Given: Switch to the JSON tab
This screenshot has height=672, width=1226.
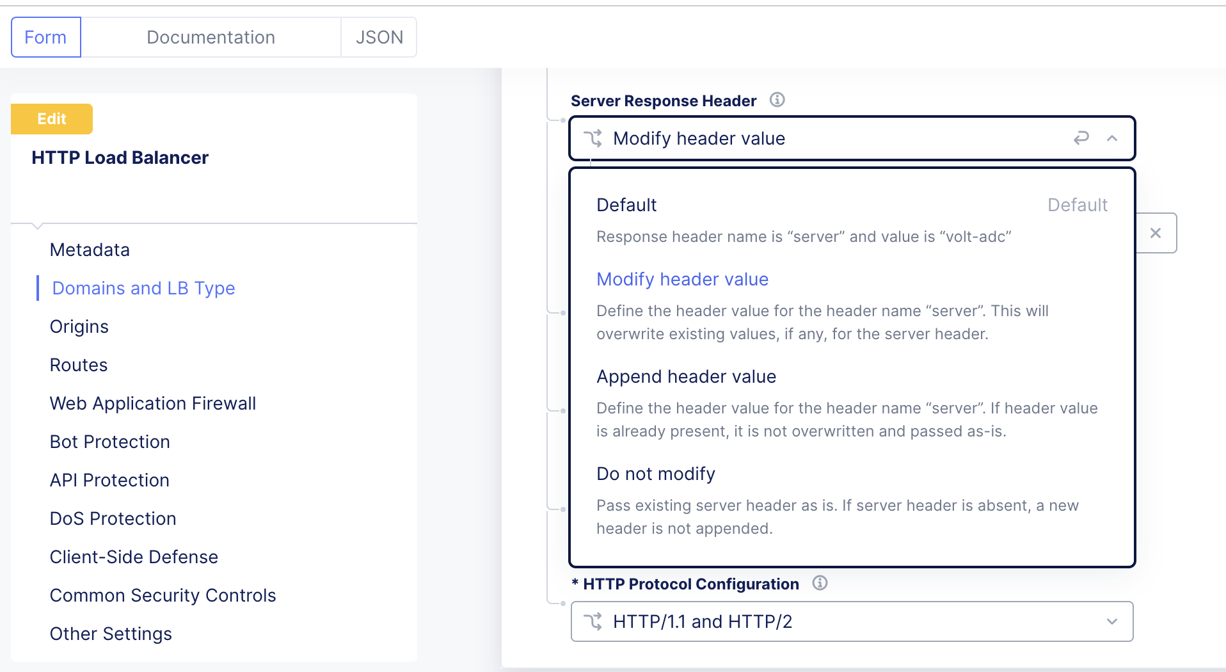Looking at the screenshot, I should 379,36.
